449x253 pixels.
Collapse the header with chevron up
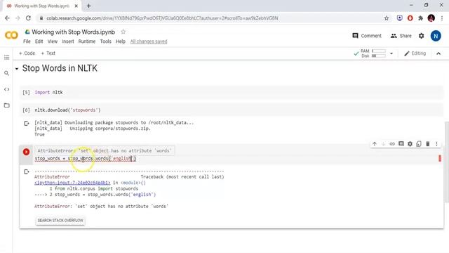click(x=438, y=53)
